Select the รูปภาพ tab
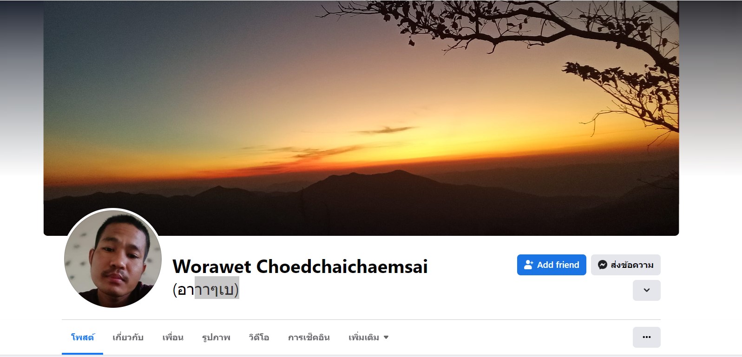 pyautogui.click(x=216, y=338)
